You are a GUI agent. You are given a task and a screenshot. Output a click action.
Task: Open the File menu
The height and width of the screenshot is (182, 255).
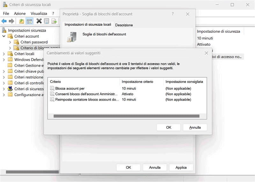[6, 13]
